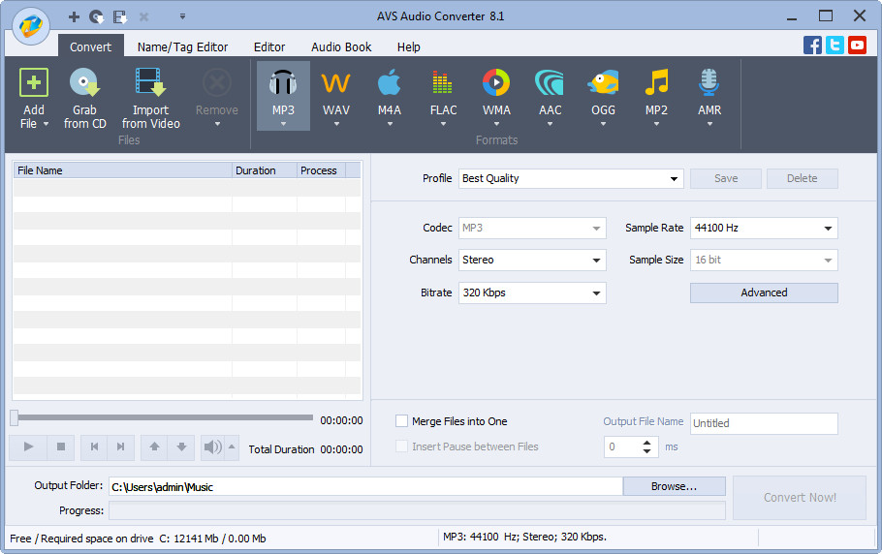Select the OGG output format

[x=603, y=96]
